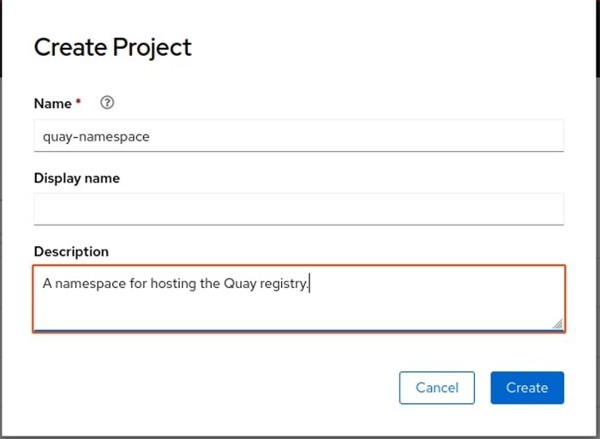Place cursor on the 'quay-namespace' text
Screen dimensions: 600x439
pos(96,136)
